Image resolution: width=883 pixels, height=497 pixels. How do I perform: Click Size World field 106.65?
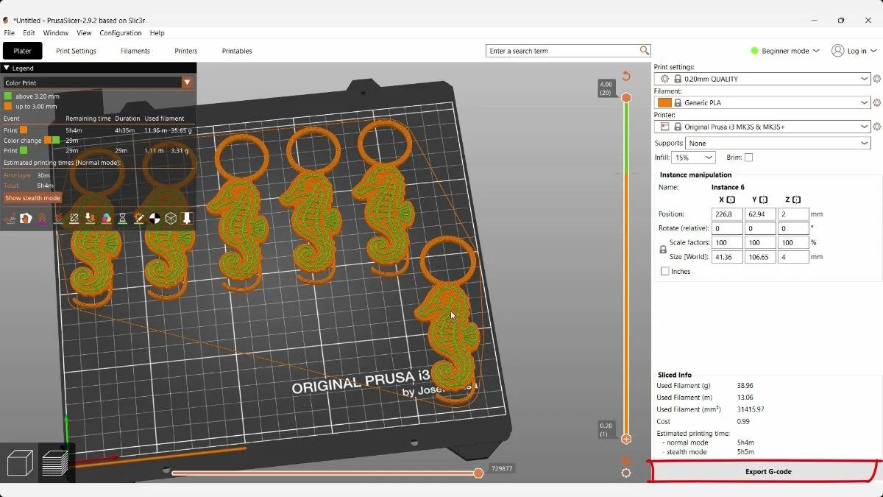click(x=760, y=257)
